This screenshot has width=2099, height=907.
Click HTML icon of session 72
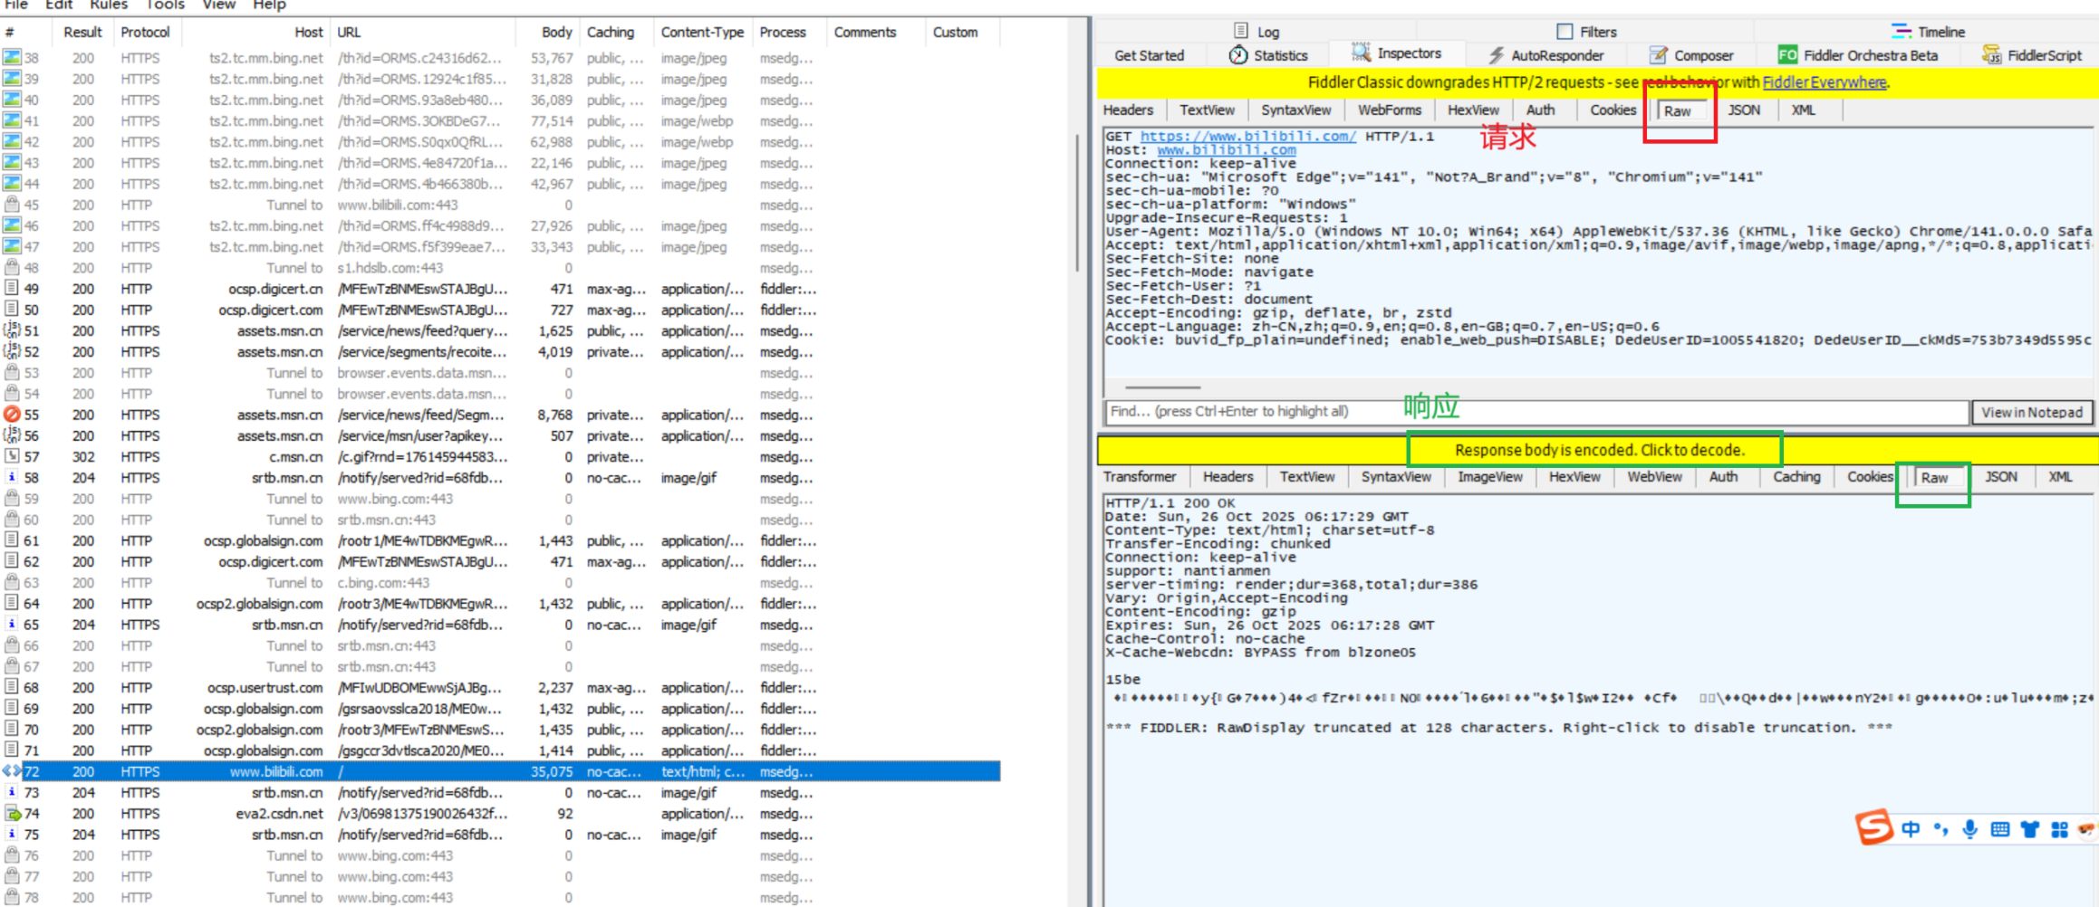12,771
